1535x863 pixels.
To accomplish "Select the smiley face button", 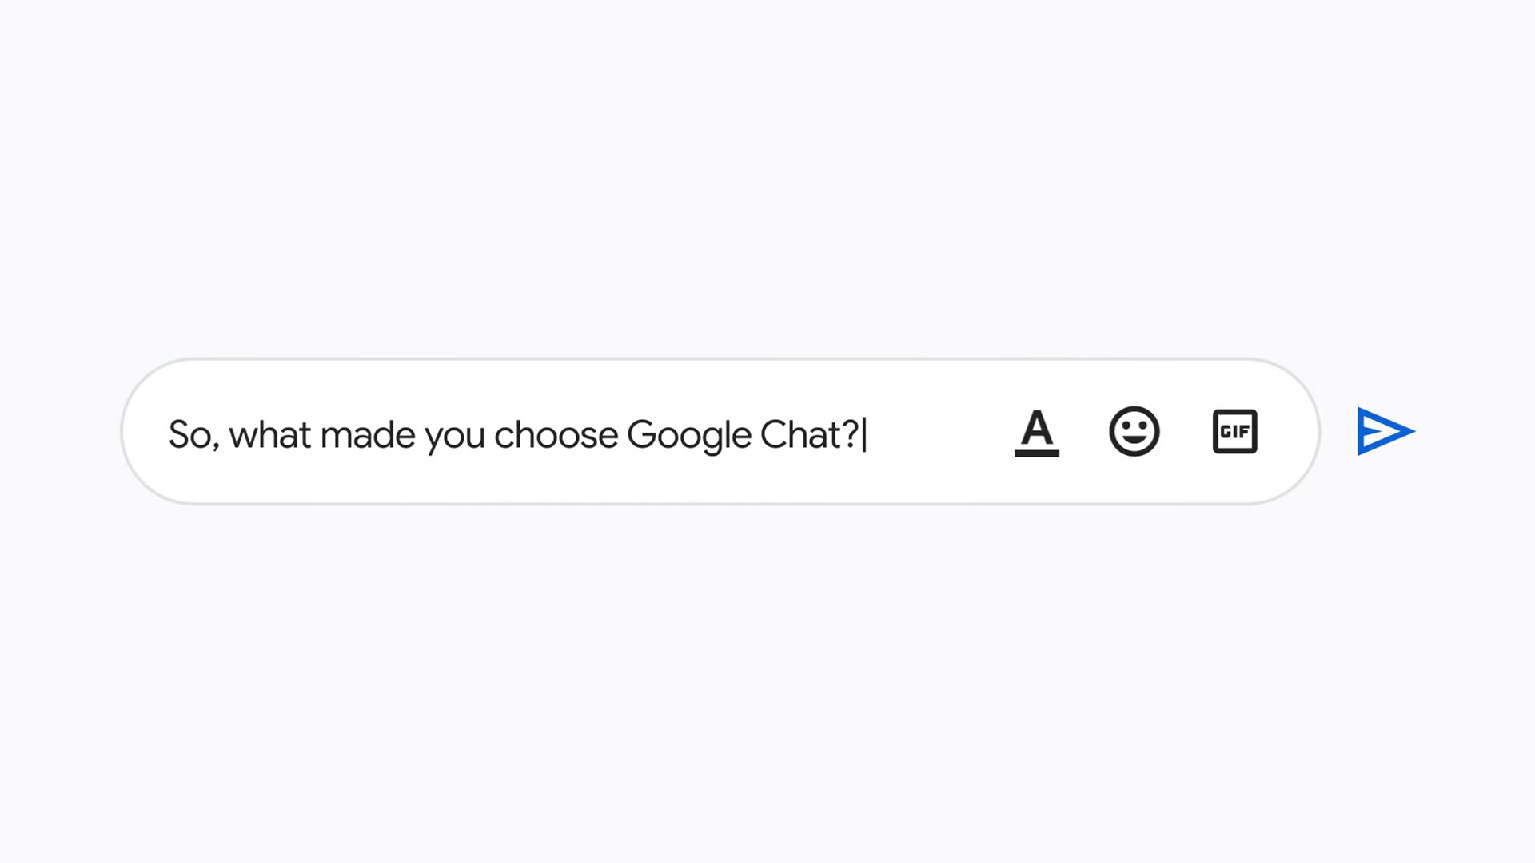I will 1134,432.
